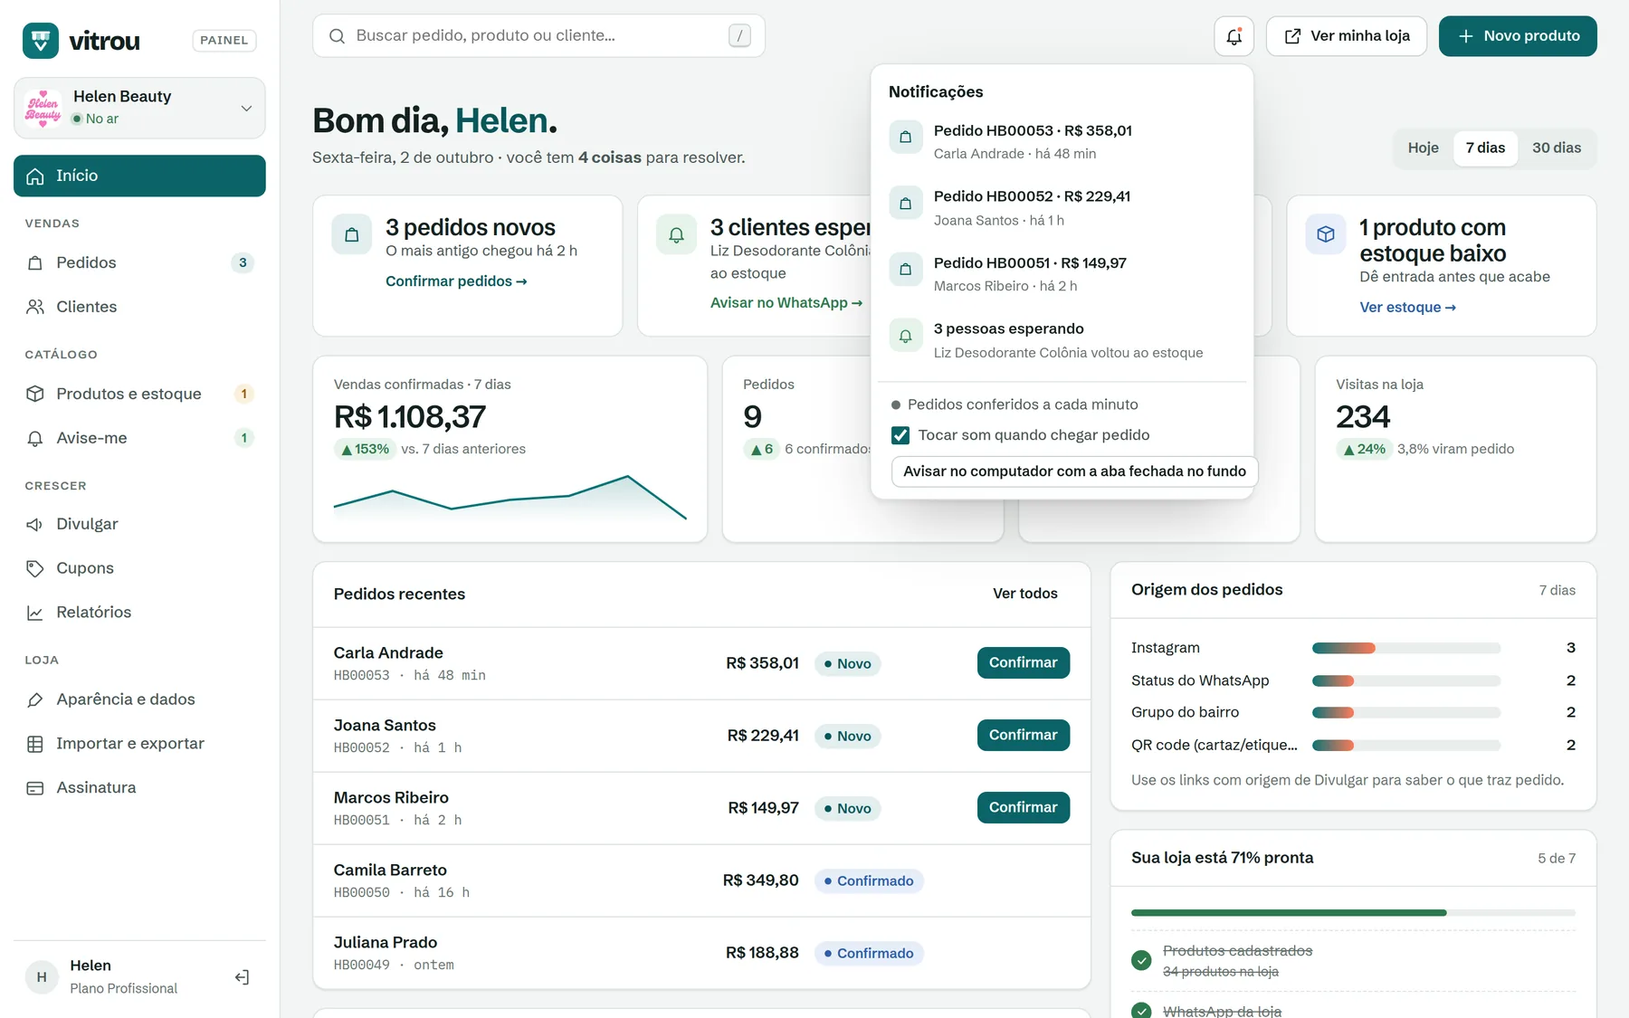The width and height of the screenshot is (1629, 1018).
Task: Click the Cupons tag icon
Action: pyautogui.click(x=35, y=569)
